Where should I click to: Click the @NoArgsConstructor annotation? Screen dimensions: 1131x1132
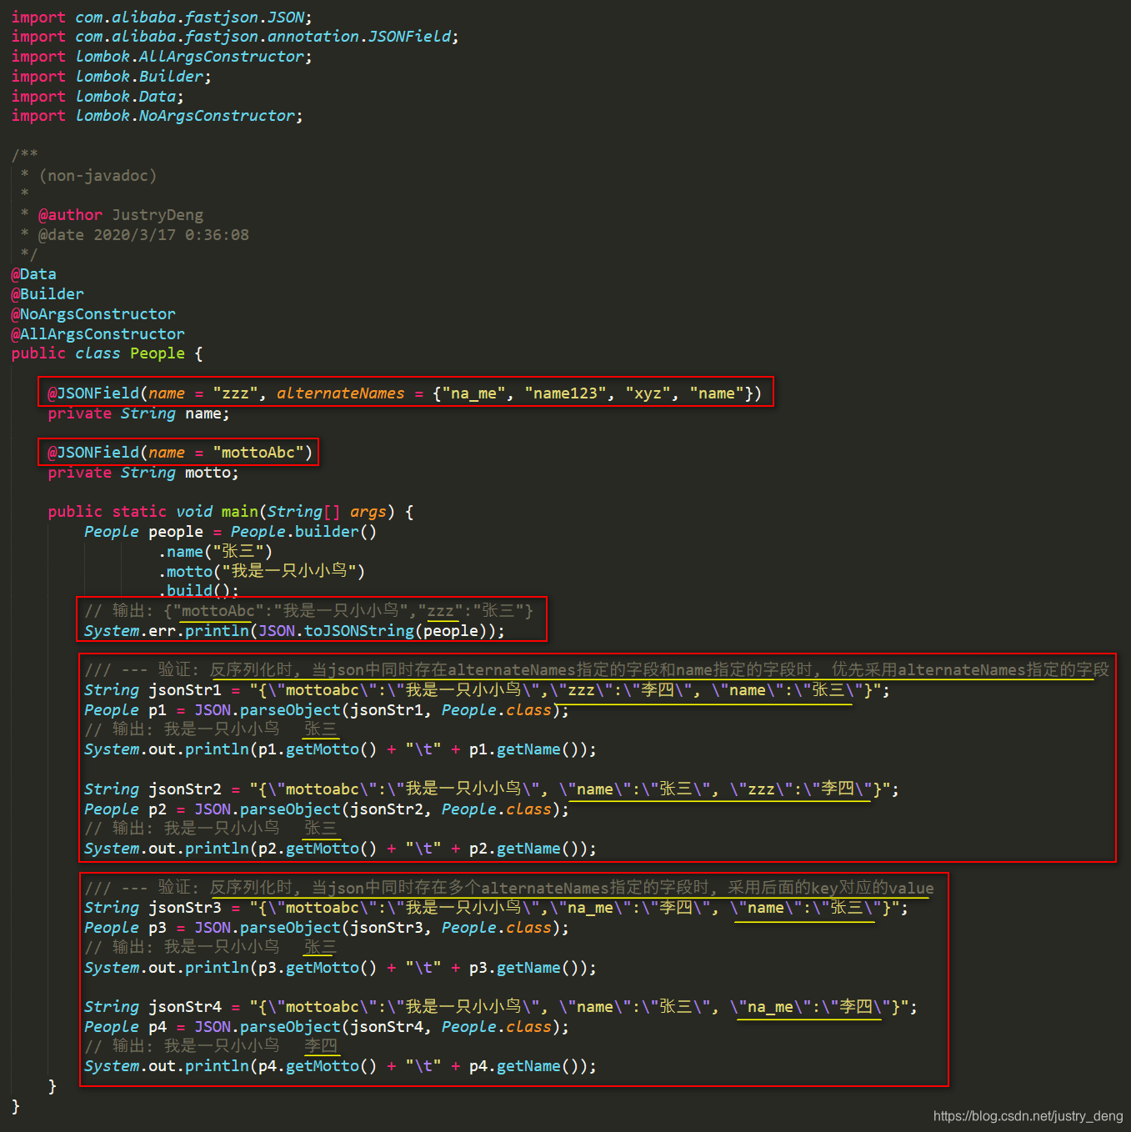[x=93, y=313]
